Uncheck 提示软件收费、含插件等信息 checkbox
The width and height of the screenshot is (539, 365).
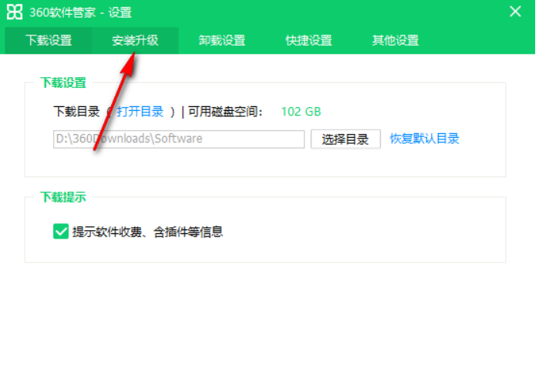61,232
